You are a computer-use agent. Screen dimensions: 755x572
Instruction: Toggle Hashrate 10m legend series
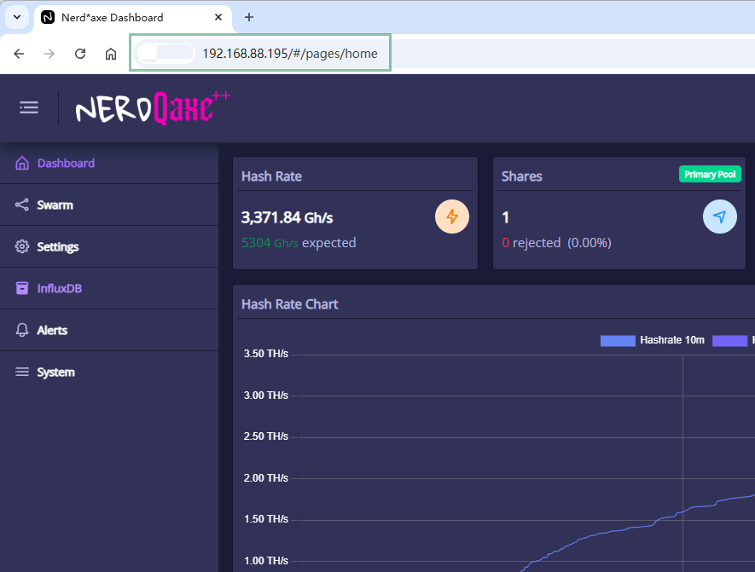[653, 341]
